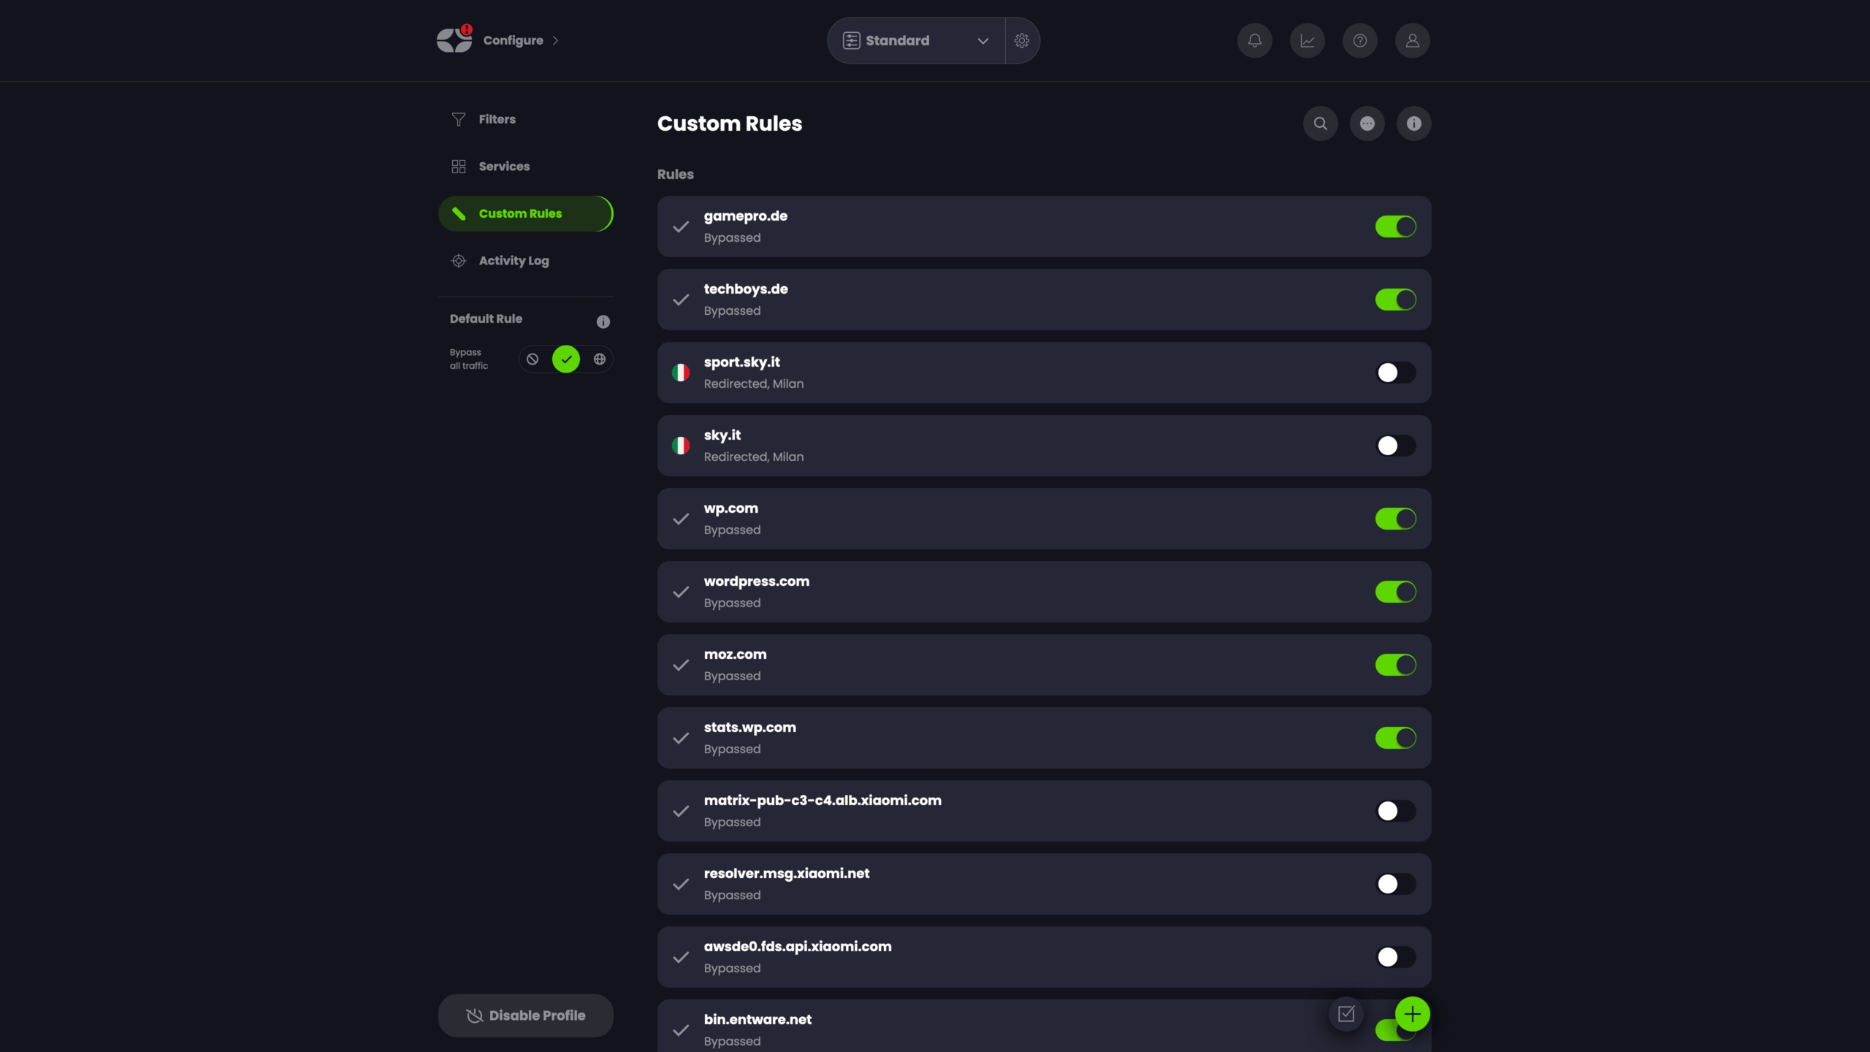Click the Default Rule info expander
The image size is (1870, 1052).
point(603,321)
